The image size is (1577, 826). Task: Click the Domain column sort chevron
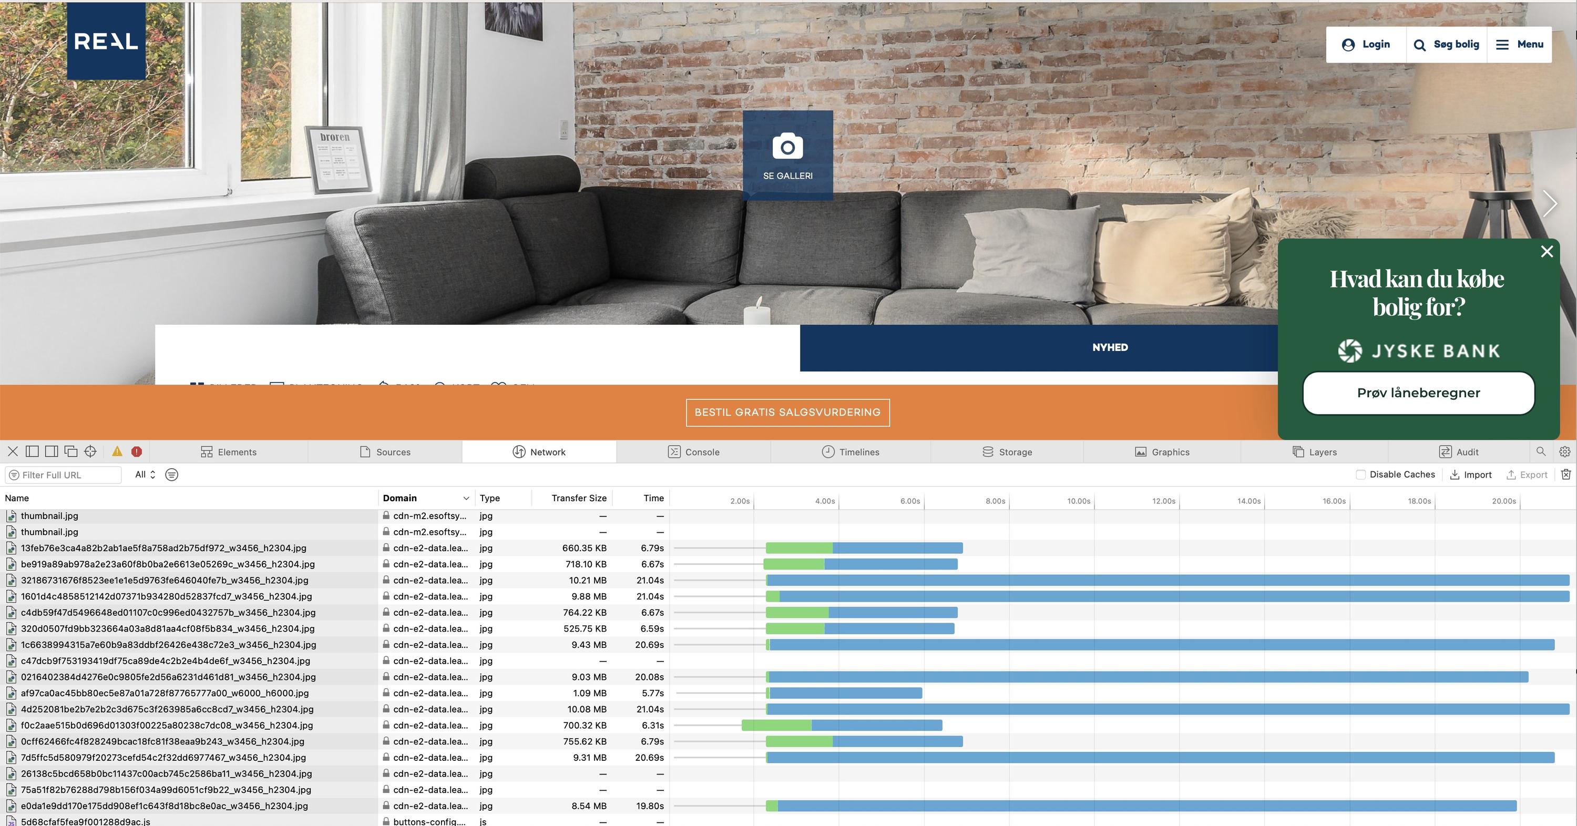tap(466, 498)
